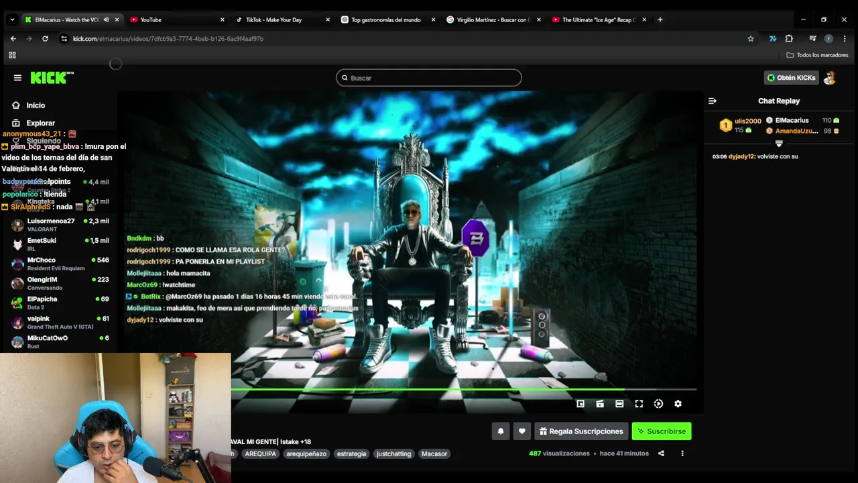Open ElPapicha channel in sidebar
The width and height of the screenshot is (858, 483).
(x=60, y=303)
